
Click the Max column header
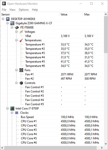(x=93, y=14)
